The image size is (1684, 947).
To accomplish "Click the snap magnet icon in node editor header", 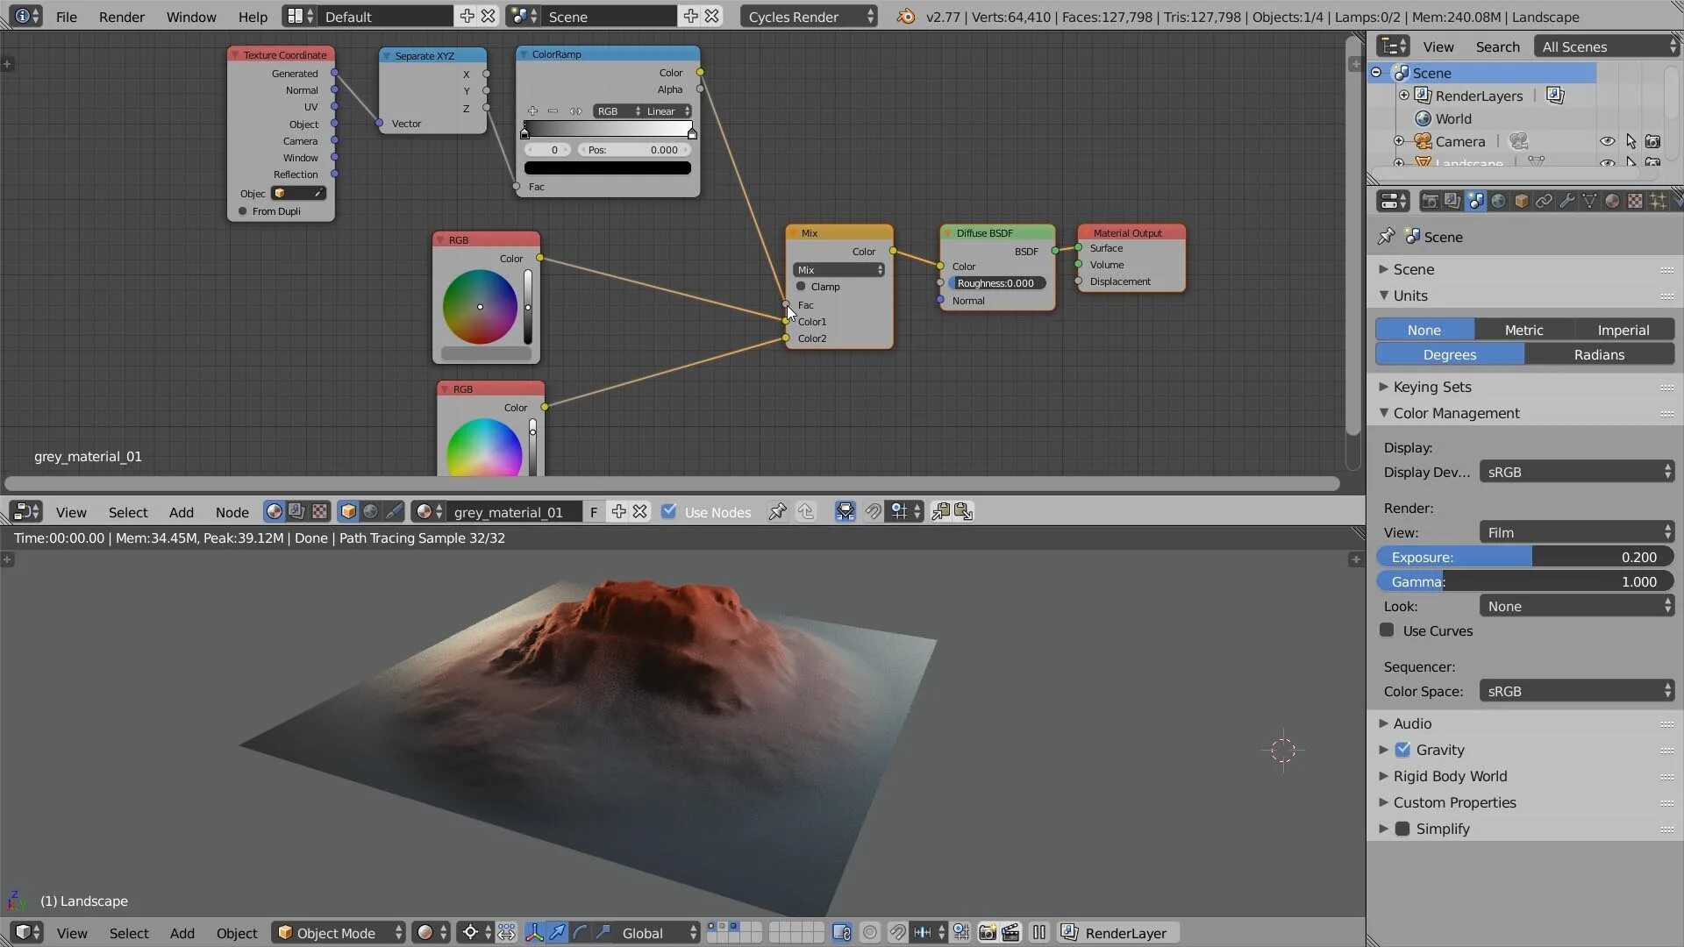I will pos(874,511).
